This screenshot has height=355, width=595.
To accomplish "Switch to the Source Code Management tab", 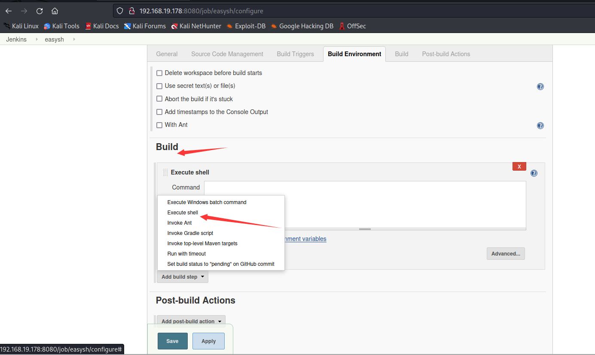I will click(x=227, y=54).
